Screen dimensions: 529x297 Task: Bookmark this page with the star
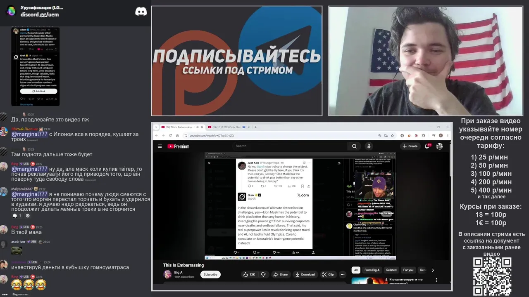point(392,135)
